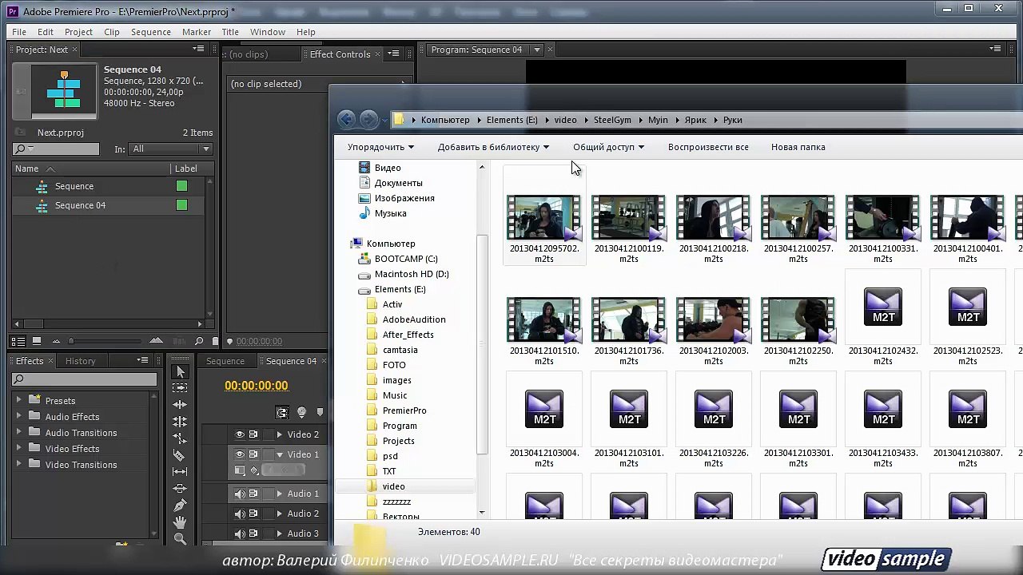This screenshot has width=1023, height=575.
Task: Click the timeline Add Marker icon
Action: click(x=320, y=412)
